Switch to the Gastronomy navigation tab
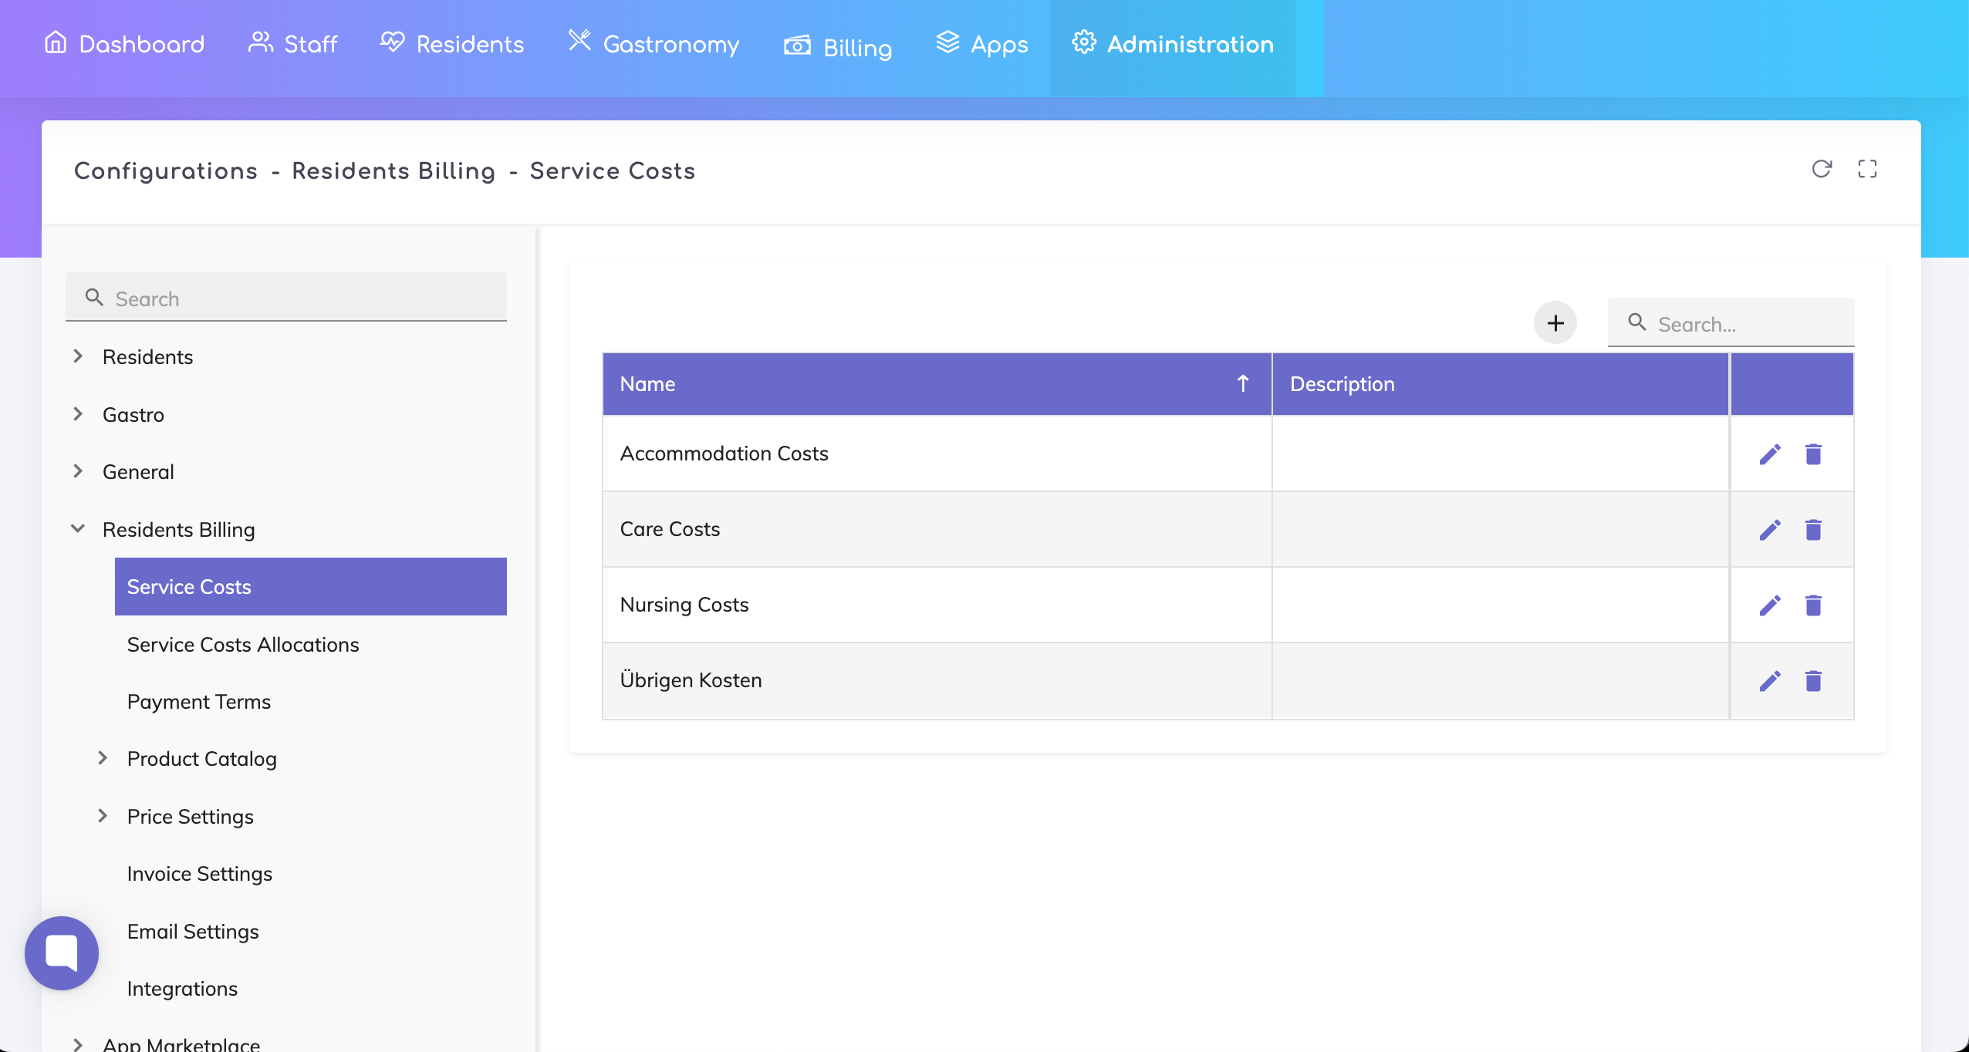The width and height of the screenshot is (1969, 1052). 654,44
